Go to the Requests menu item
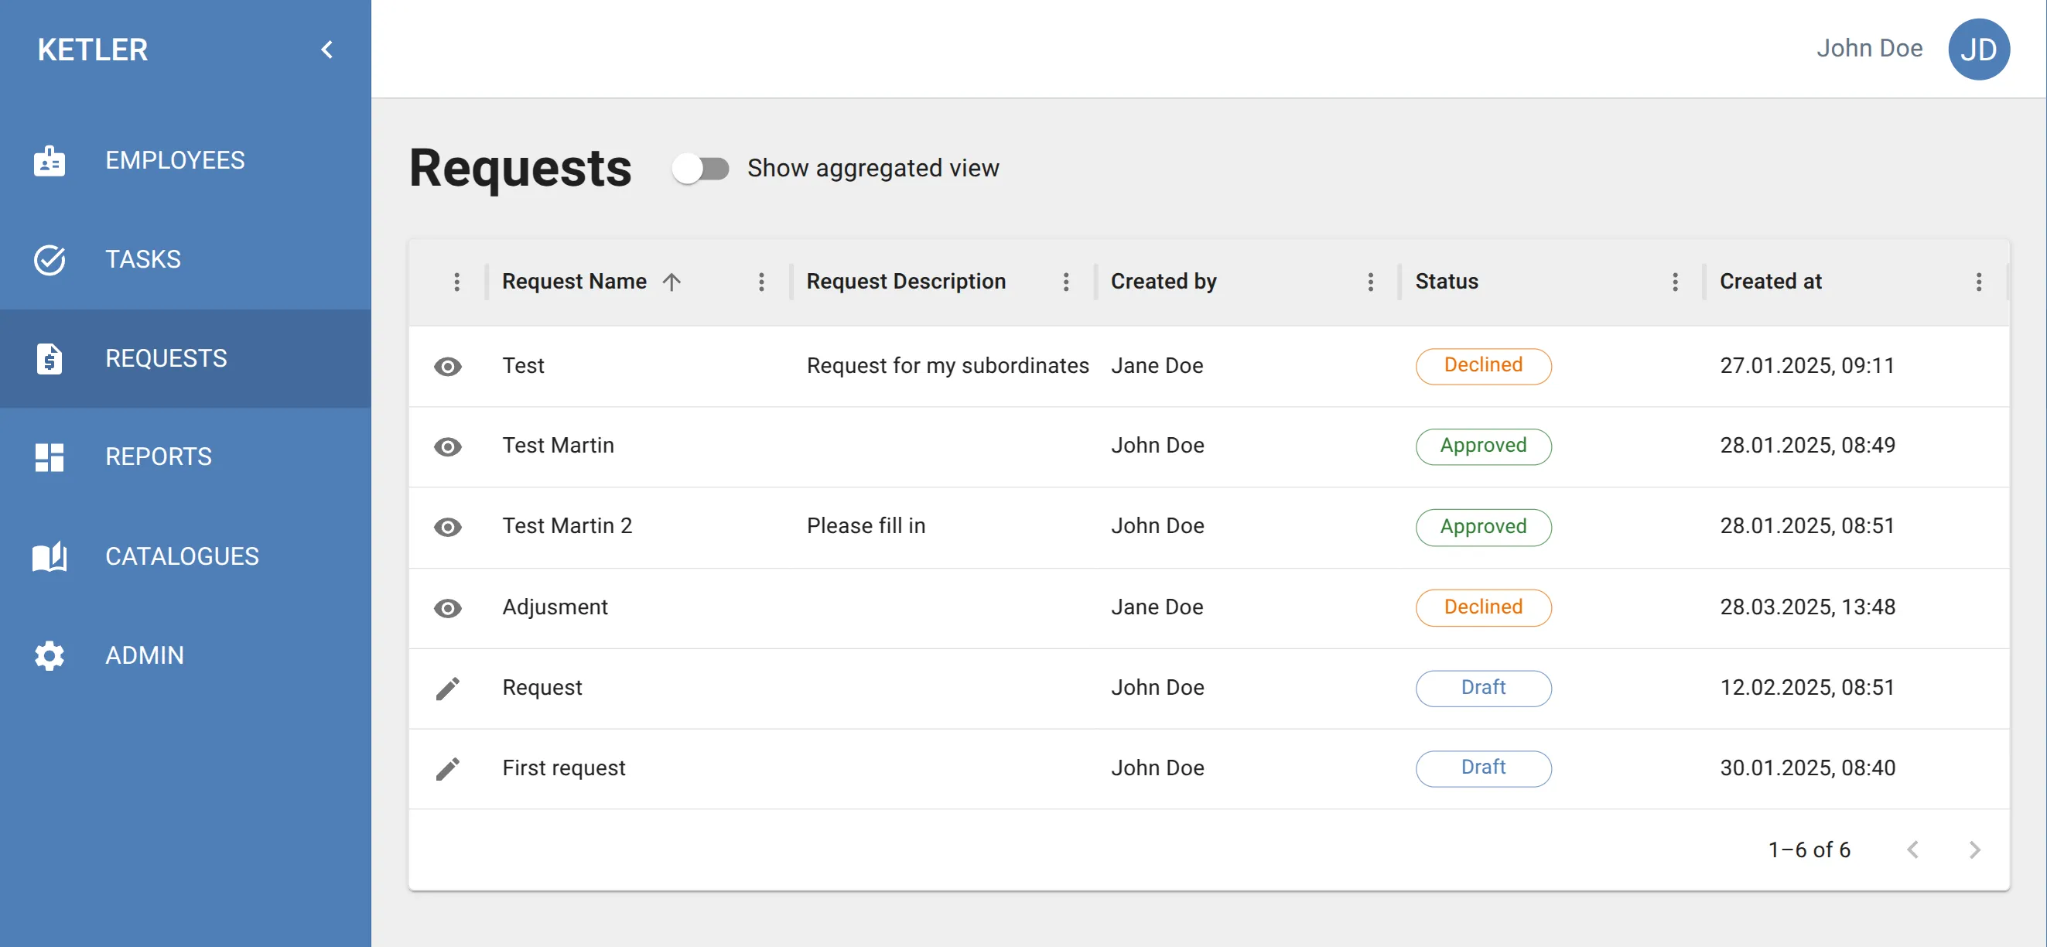 pos(166,358)
